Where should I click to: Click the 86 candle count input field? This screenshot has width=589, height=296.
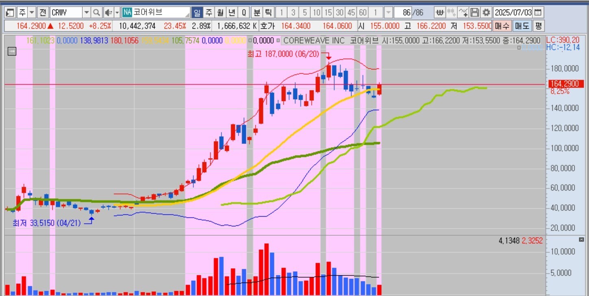click(403, 13)
